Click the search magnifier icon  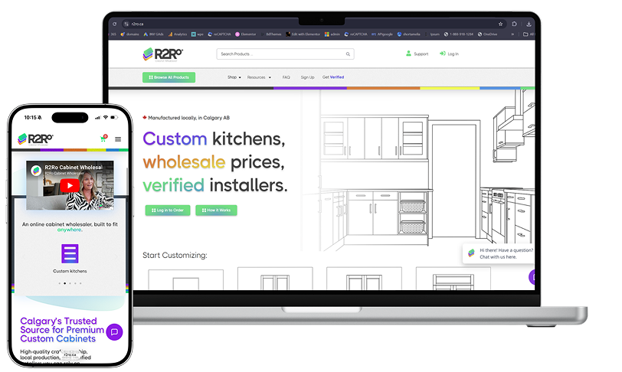348,54
